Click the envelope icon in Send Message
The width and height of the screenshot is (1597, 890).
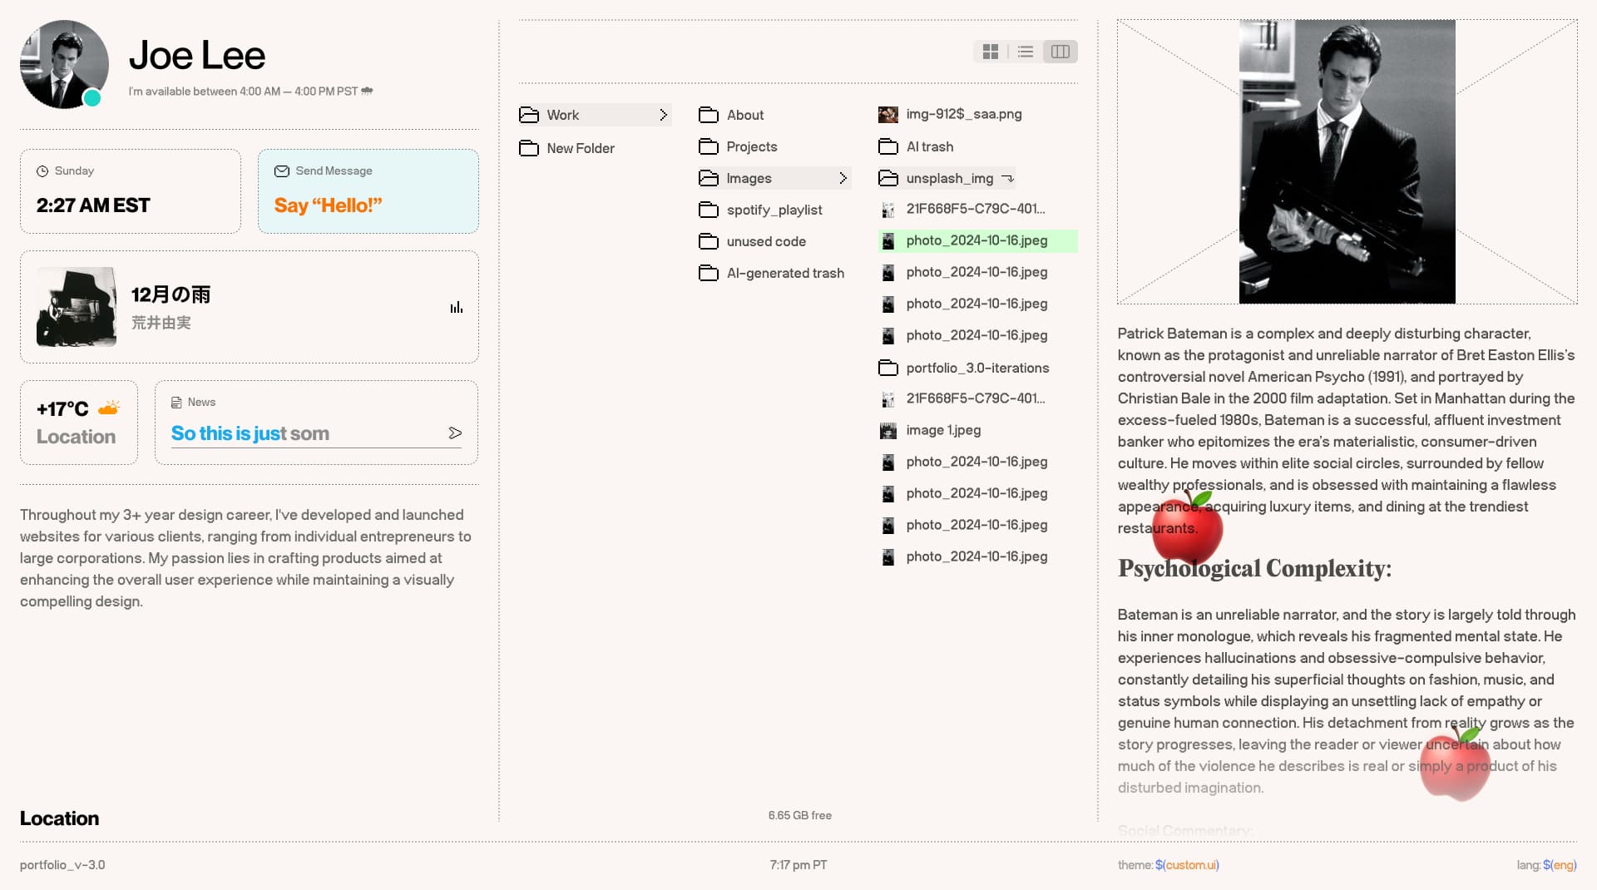pos(282,171)
